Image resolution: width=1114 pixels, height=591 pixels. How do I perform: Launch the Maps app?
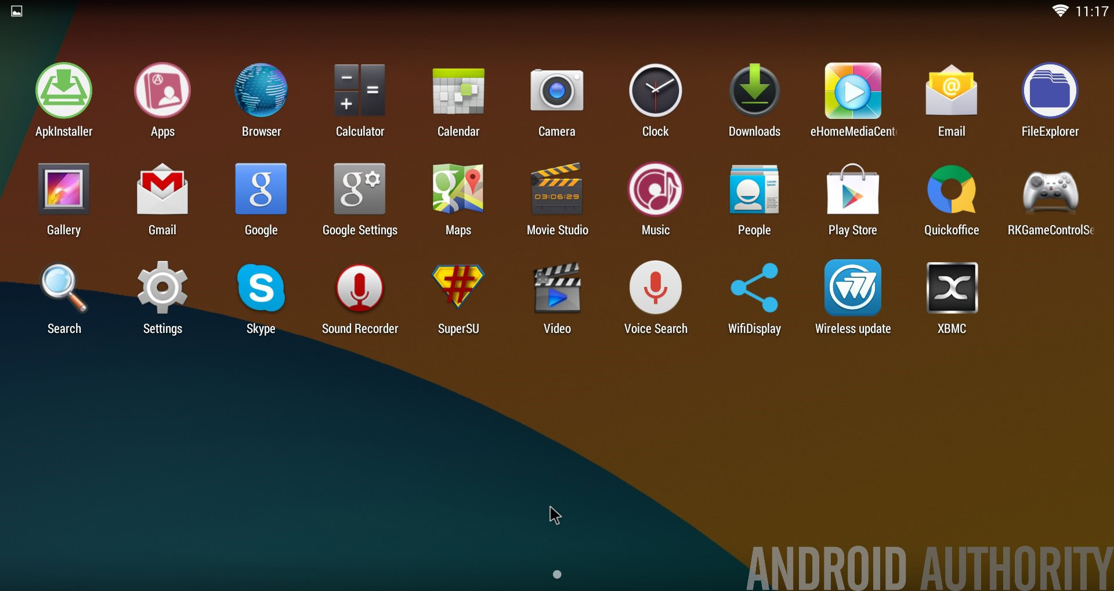click(x=458, y=189)
